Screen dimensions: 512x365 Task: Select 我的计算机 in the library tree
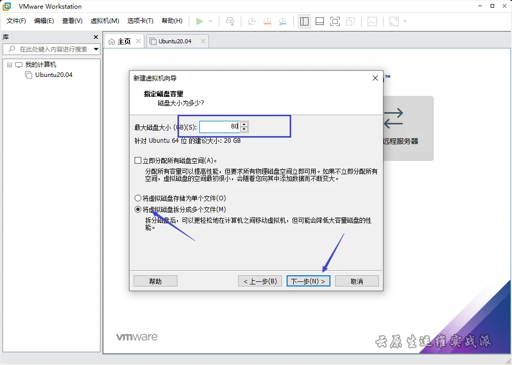41,65
